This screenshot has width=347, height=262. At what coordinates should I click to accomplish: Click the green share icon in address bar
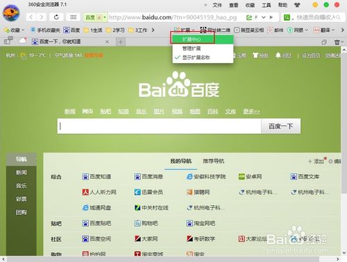(249, 17)
